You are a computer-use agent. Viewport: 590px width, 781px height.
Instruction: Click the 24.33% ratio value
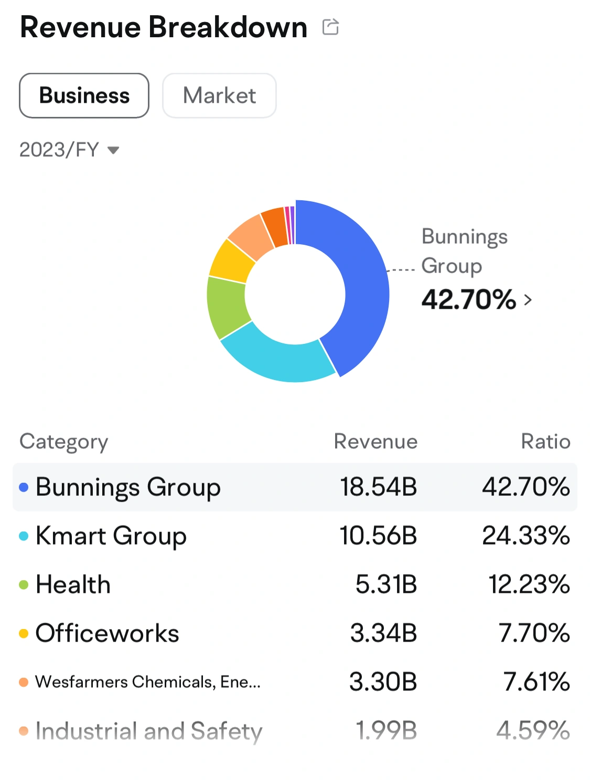tap(526, 536)
